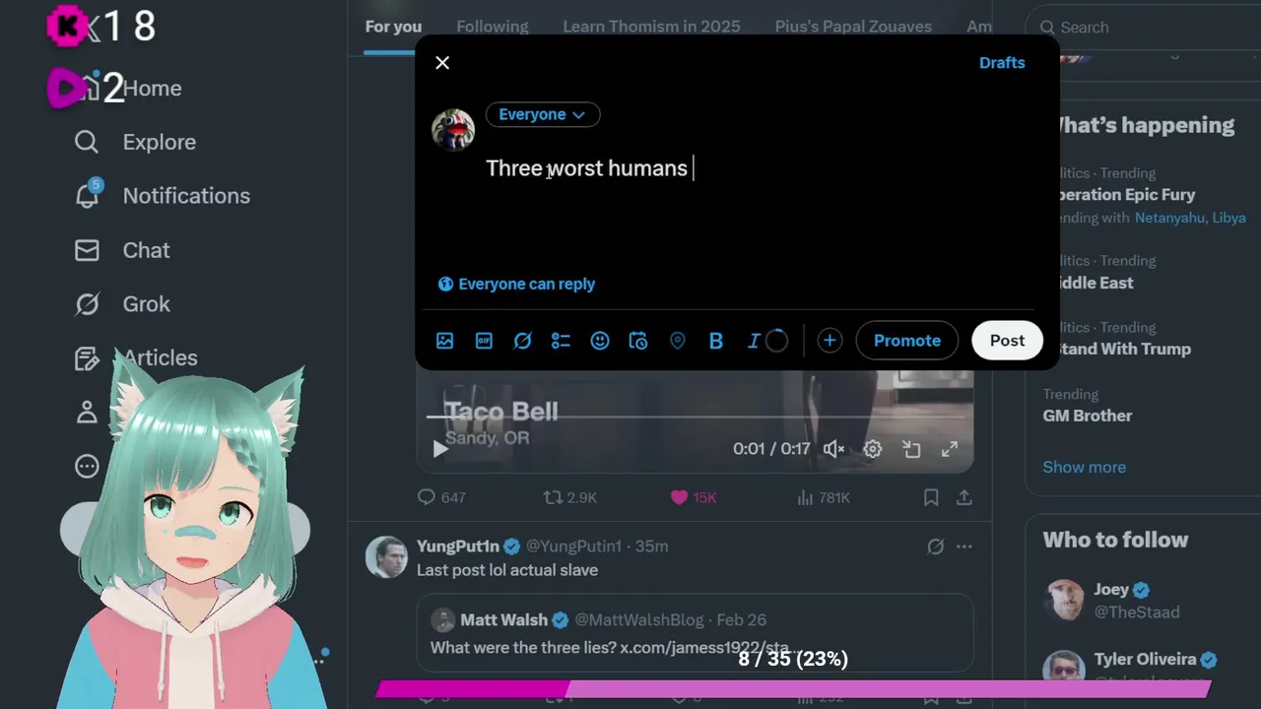Screen dimensions: 1261x709
Task: Add an image to the post
Action: pos(445,341)
